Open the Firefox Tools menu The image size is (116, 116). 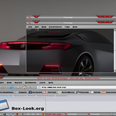42,83
